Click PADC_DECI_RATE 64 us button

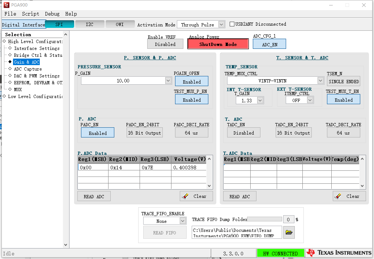click(x=192, y=133)
